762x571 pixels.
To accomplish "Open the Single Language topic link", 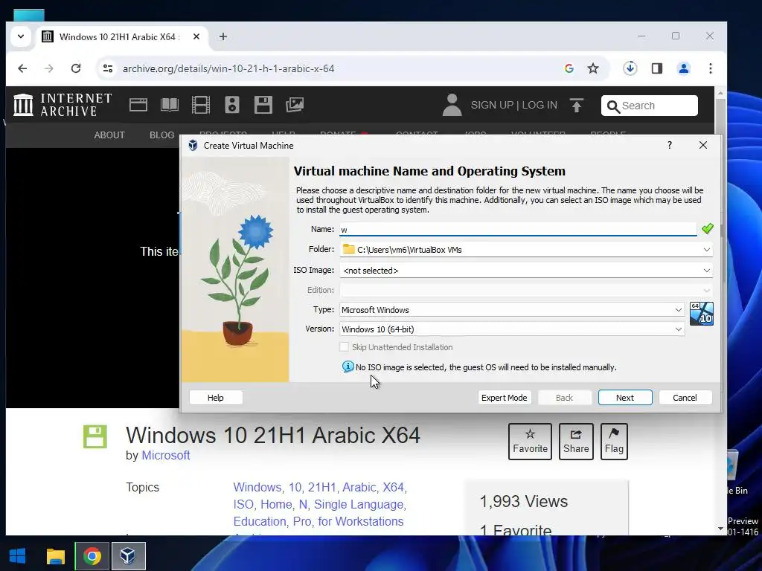I will pos(360,505).
